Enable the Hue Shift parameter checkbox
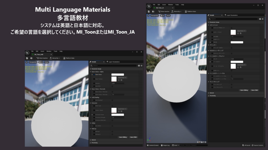This screenshot has width=268, height=150. coord(94,86)
